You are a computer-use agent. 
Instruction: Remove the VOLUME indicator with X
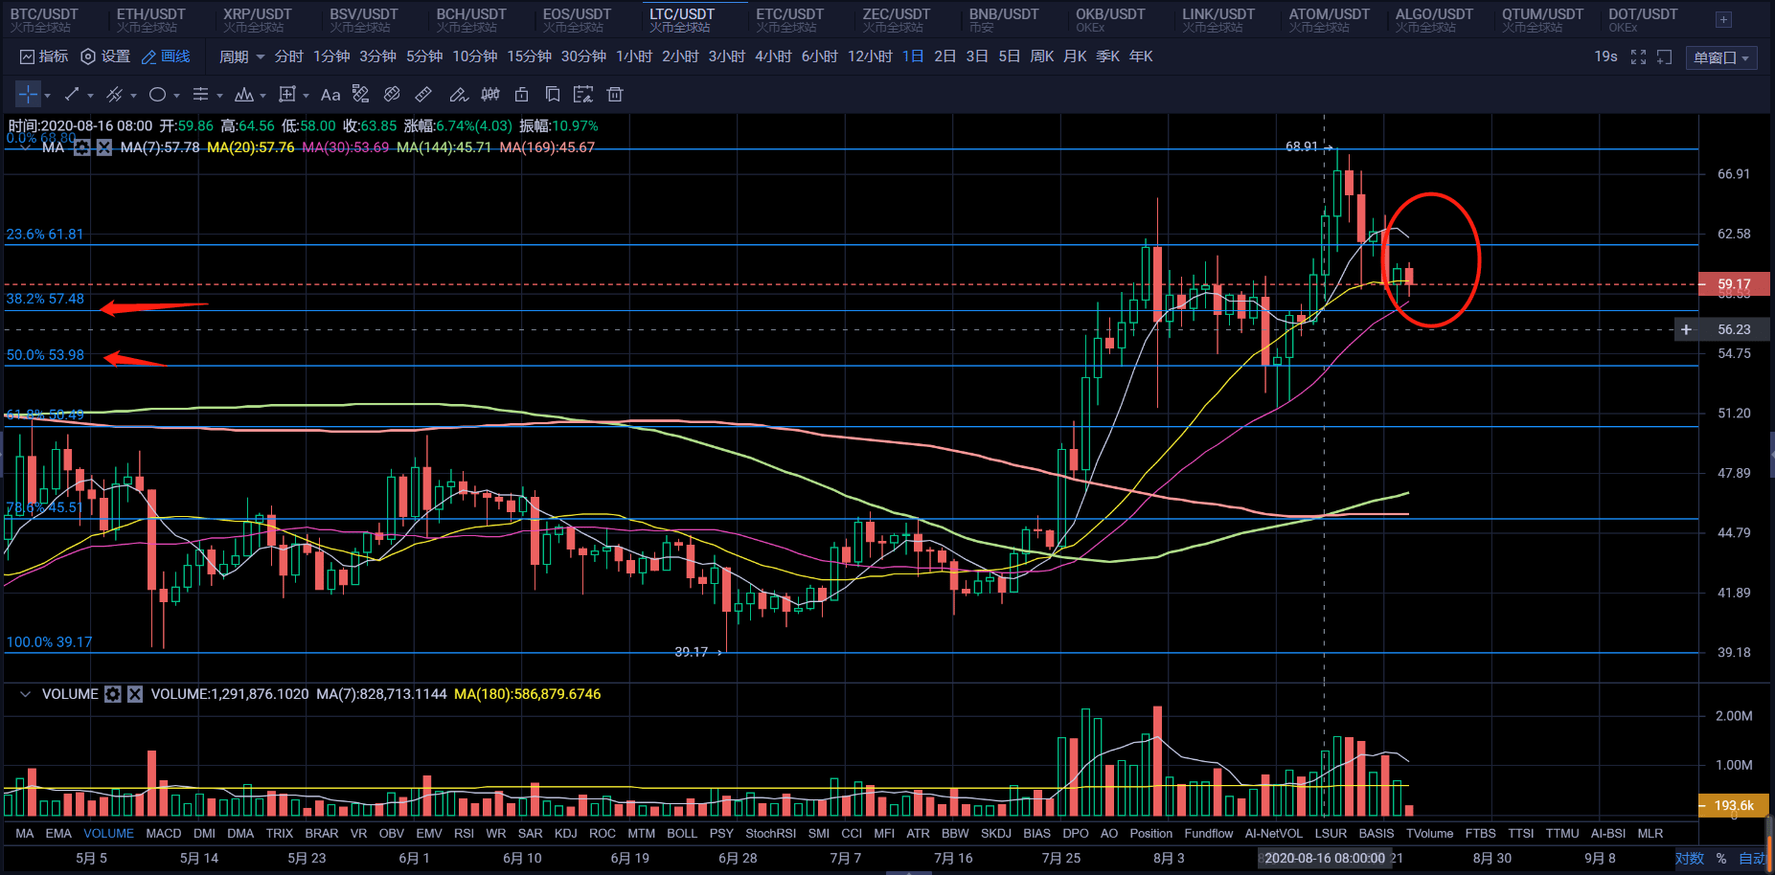tap(135, 694)
